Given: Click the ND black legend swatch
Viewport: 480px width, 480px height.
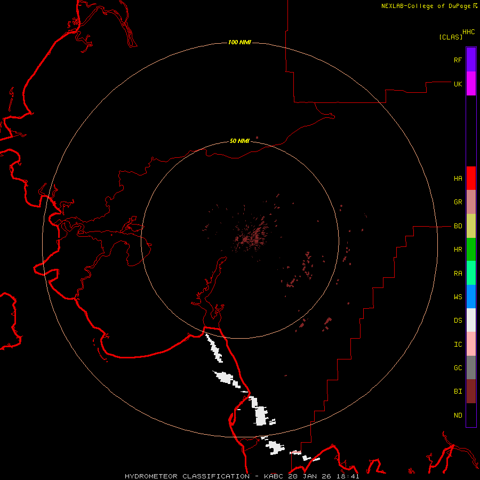Looking at the screenshot, I should pyautogui.click(x=471, y=415).
